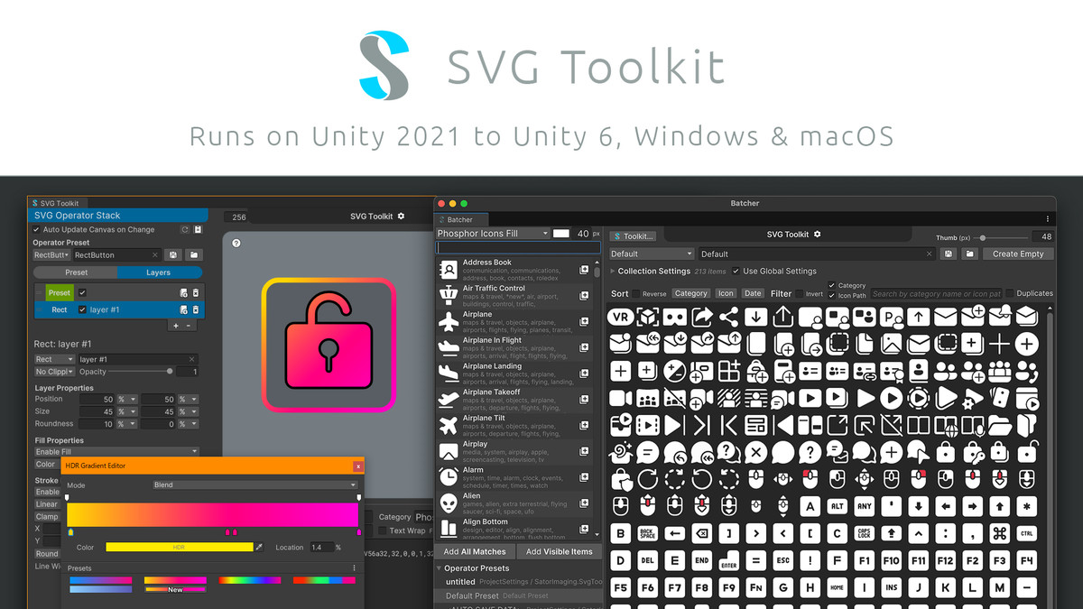The height and width of the screenshot is (609, 1083).
Task: Click Add All Matches button
Action: click(x=475, y=551)
